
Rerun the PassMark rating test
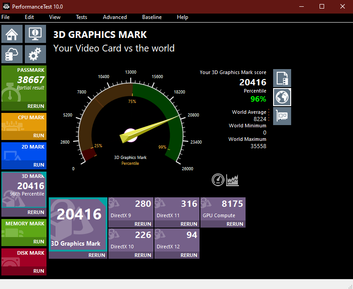[x=24, y=106]
